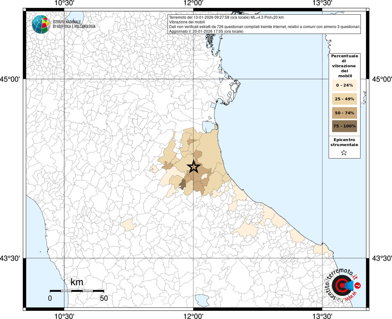
Task: Click the Istituto Nazionale di Geofisica text
Action: click(x=74, y=24)
